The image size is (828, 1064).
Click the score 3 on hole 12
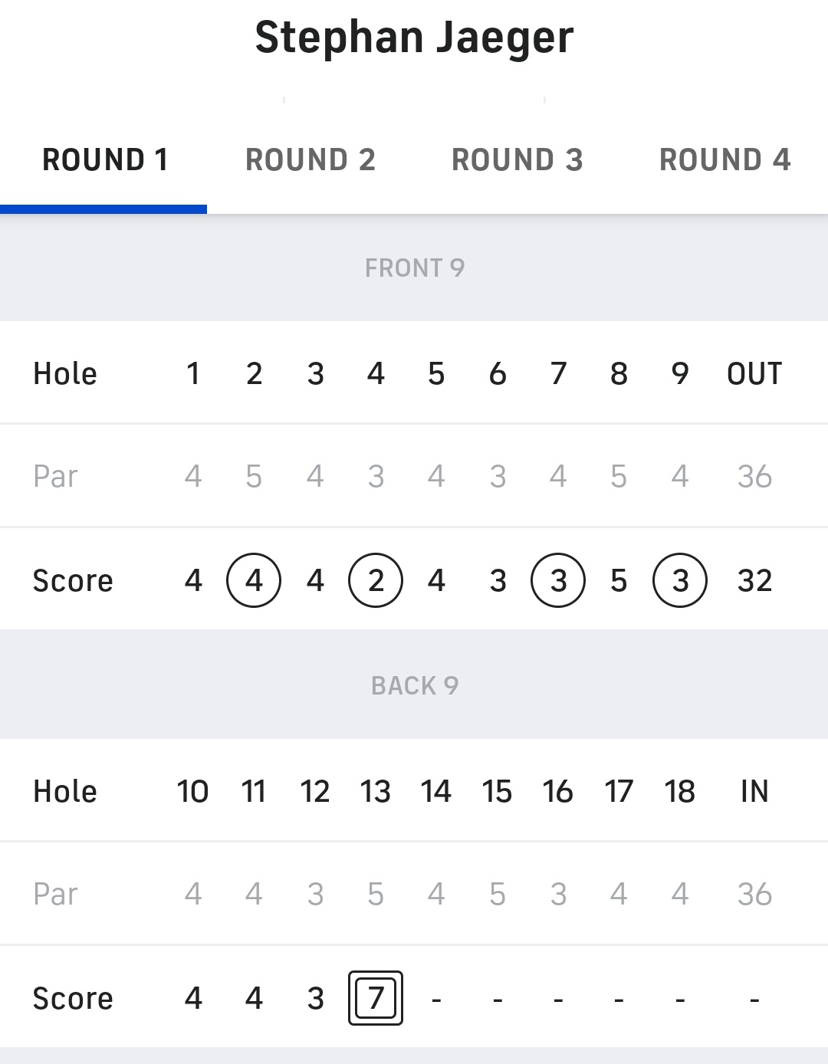[315, 998]
